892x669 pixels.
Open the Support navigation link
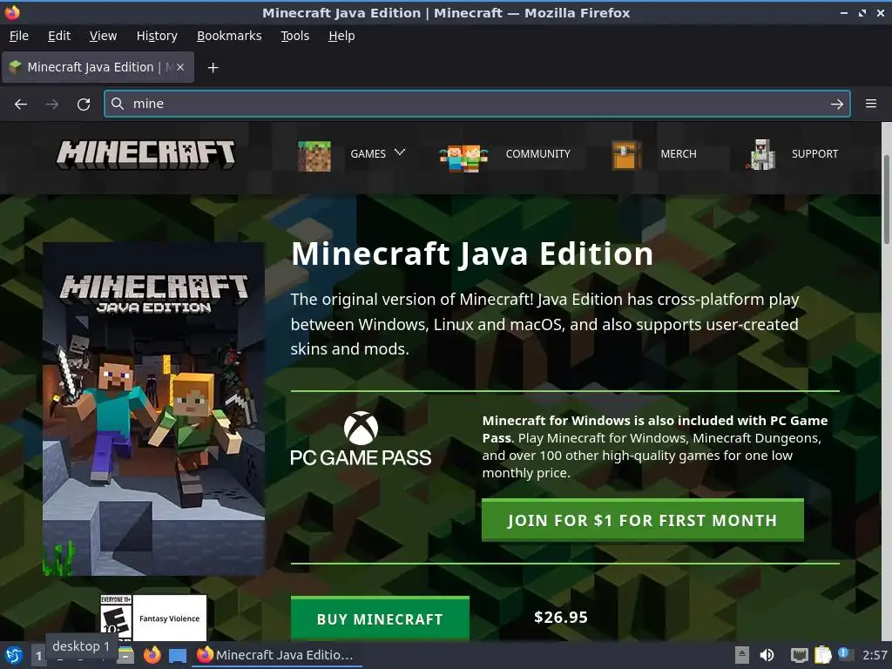click(x=814, y=154)
